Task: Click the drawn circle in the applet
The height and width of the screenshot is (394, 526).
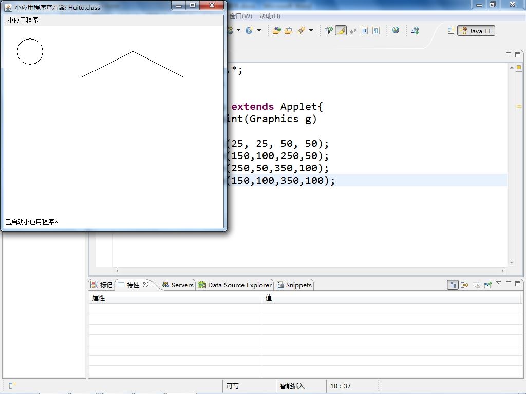Action: pos(30,51)
